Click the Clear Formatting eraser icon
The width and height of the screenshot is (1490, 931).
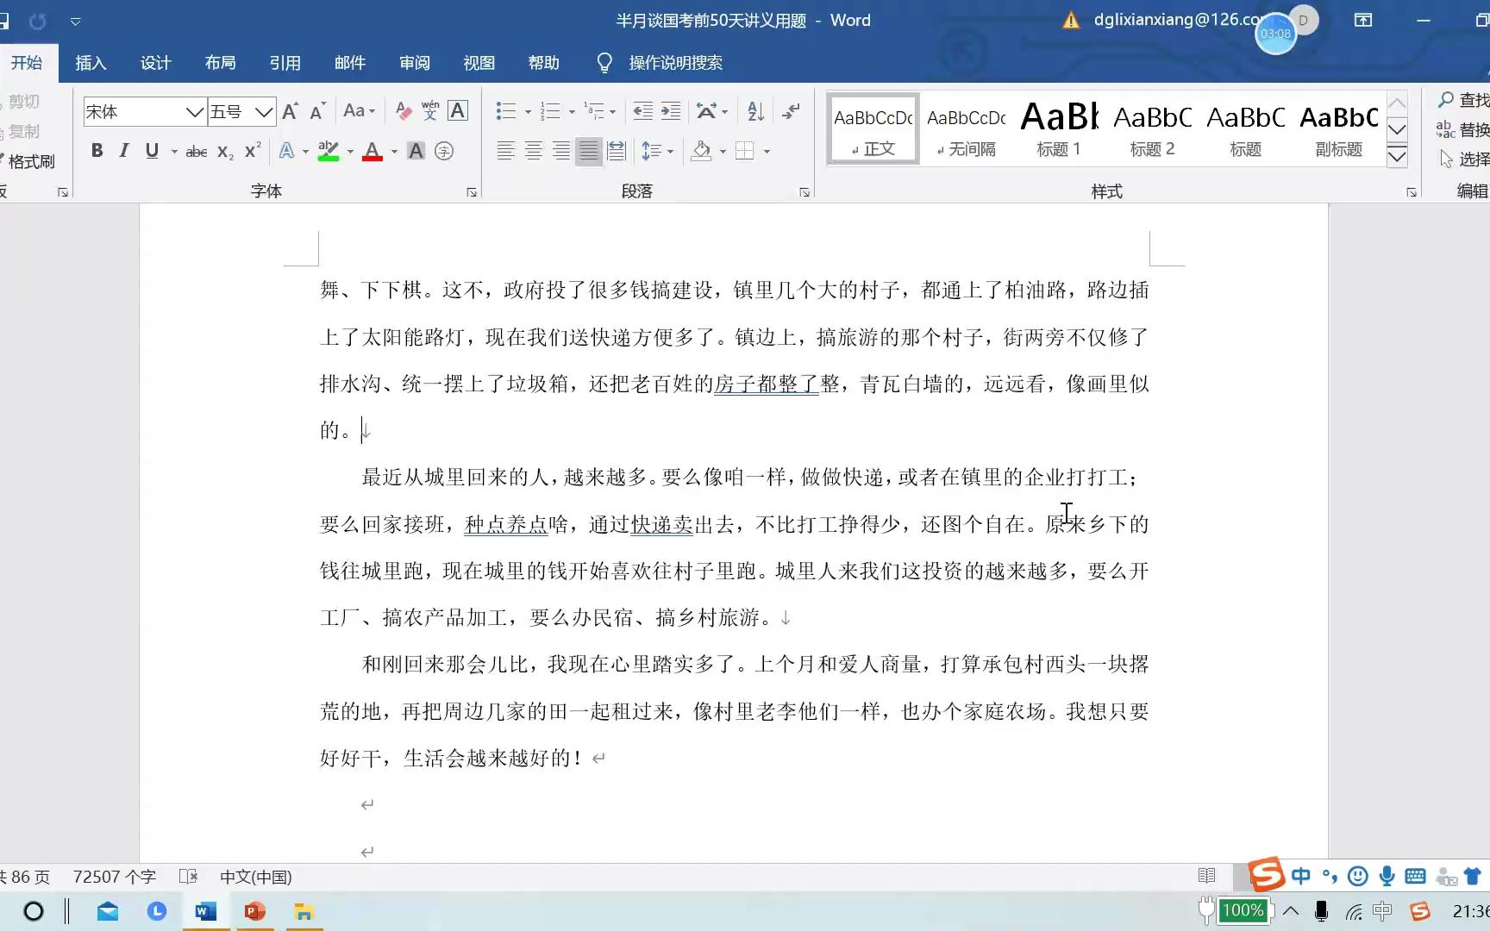pos(403,110)
